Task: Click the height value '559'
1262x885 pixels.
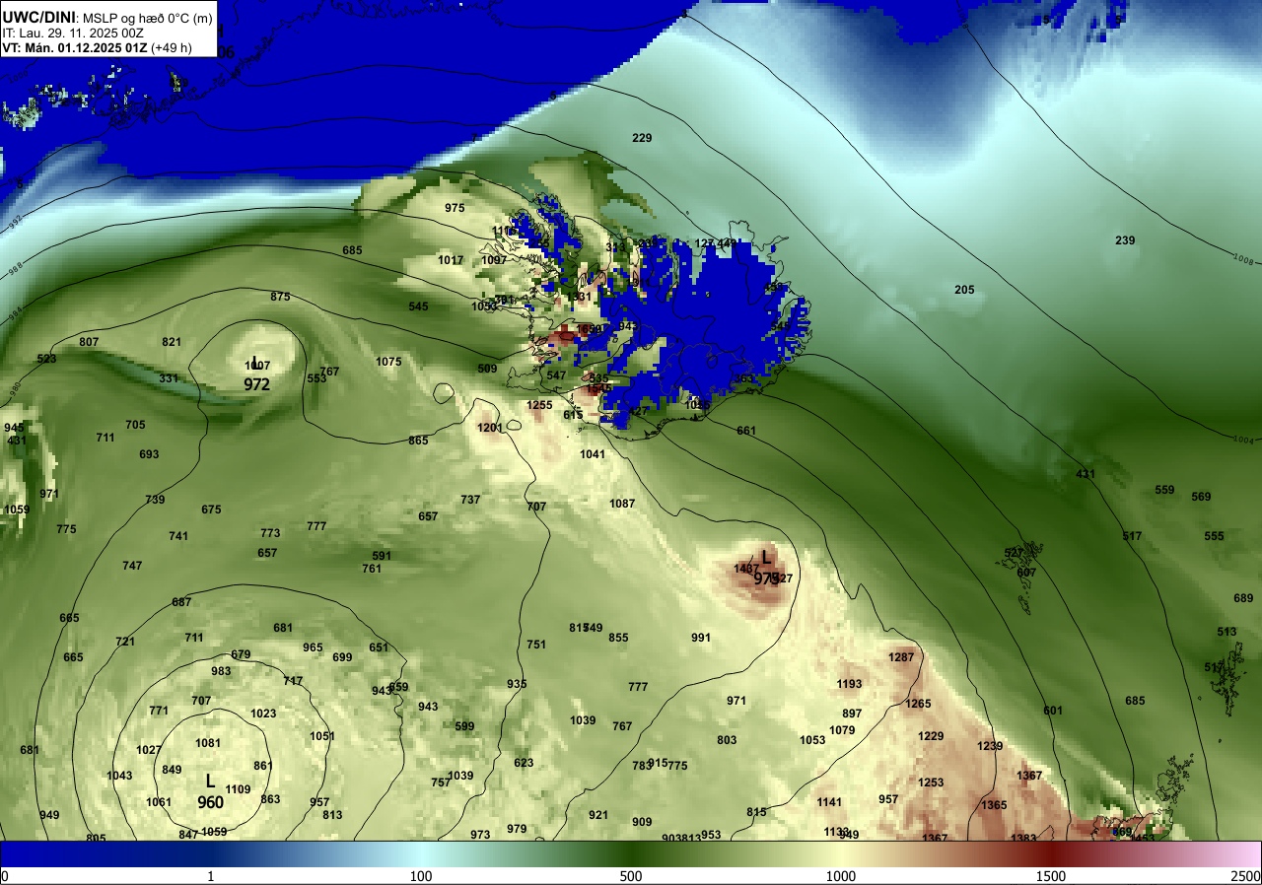Action: [x=1164, y=490]
